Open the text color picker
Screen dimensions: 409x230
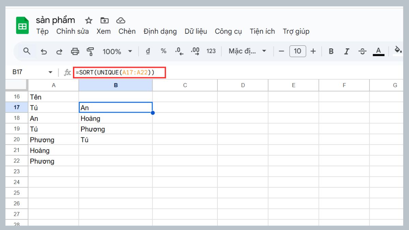(x=378, y=51)
